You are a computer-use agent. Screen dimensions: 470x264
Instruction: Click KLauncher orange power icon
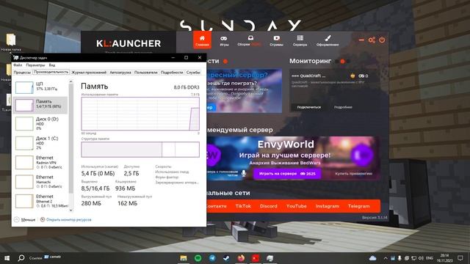pos(382,40)
